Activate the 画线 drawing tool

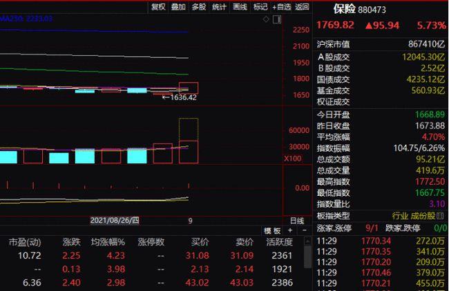click(240, 7)
